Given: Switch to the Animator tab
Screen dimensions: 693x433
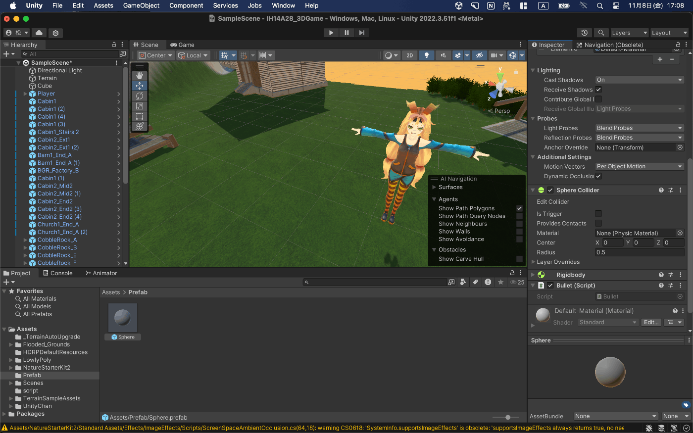Looking at the screenshot, I should tap(101, 273).
